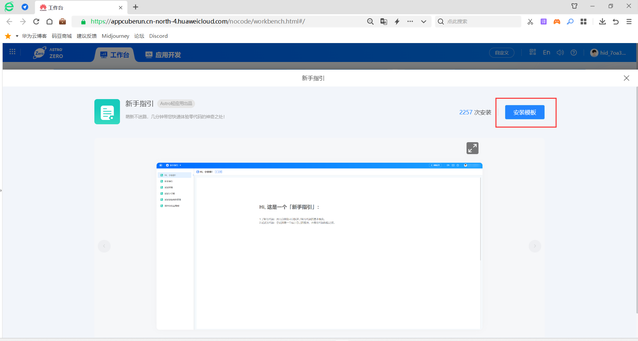Open the browser downloads icon
Image resolution: width=638 pixels, height=341 pixels.
point(602,22)
